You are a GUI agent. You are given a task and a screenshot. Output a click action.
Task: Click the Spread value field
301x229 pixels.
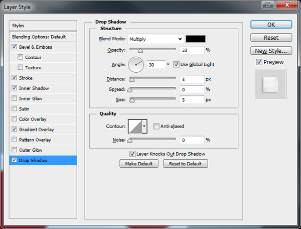192,89
